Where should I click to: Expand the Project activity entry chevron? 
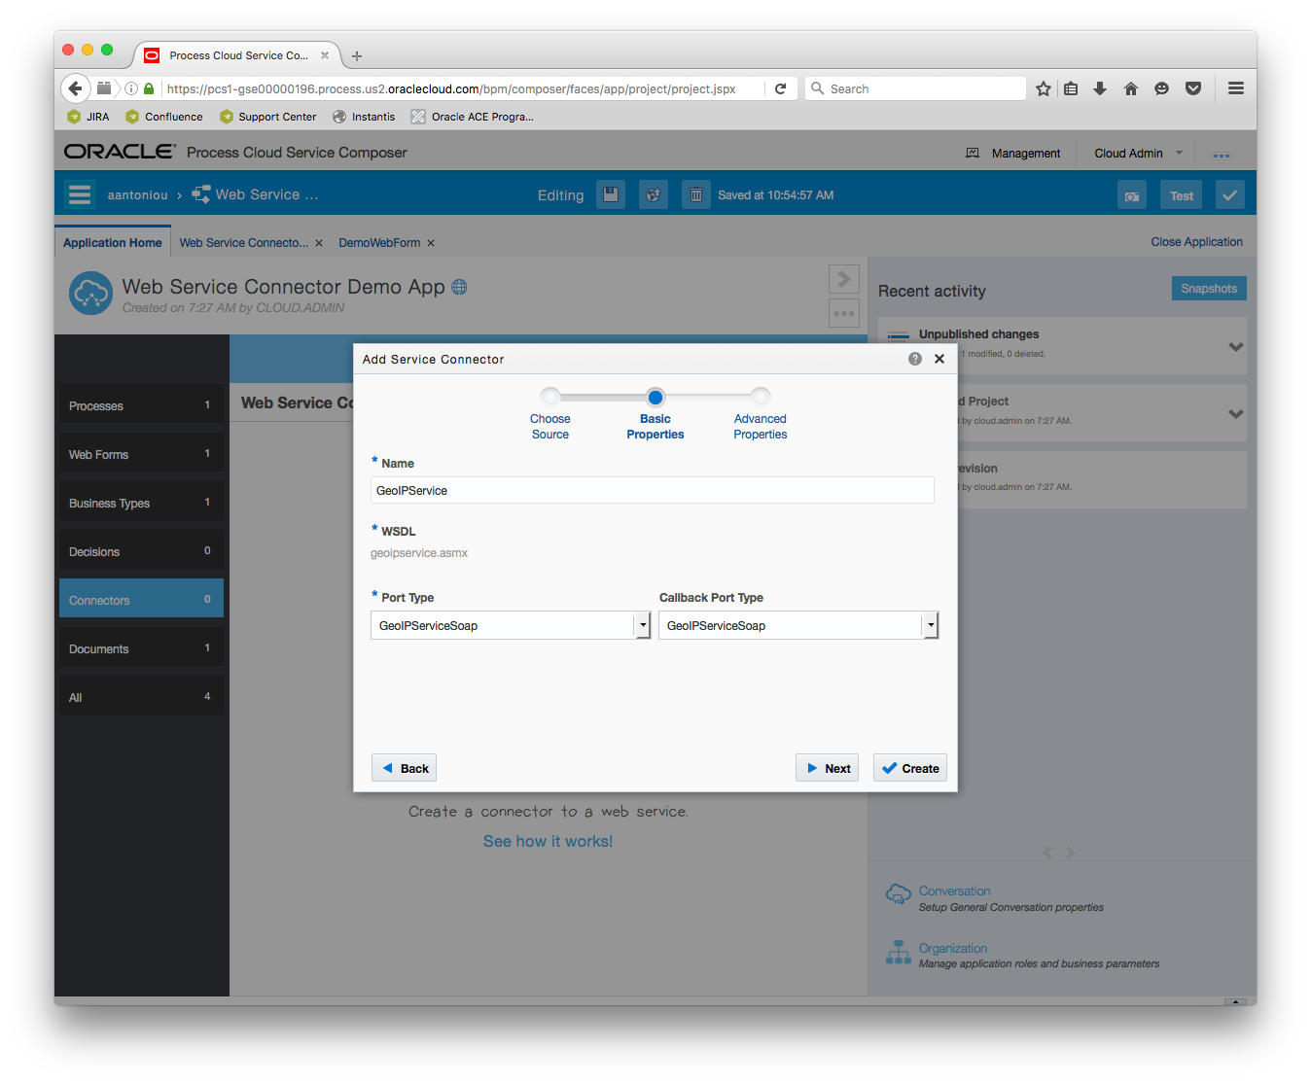(x=1235, y=414)
